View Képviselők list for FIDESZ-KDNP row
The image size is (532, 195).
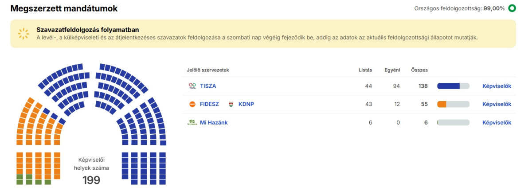click(497, 104)
